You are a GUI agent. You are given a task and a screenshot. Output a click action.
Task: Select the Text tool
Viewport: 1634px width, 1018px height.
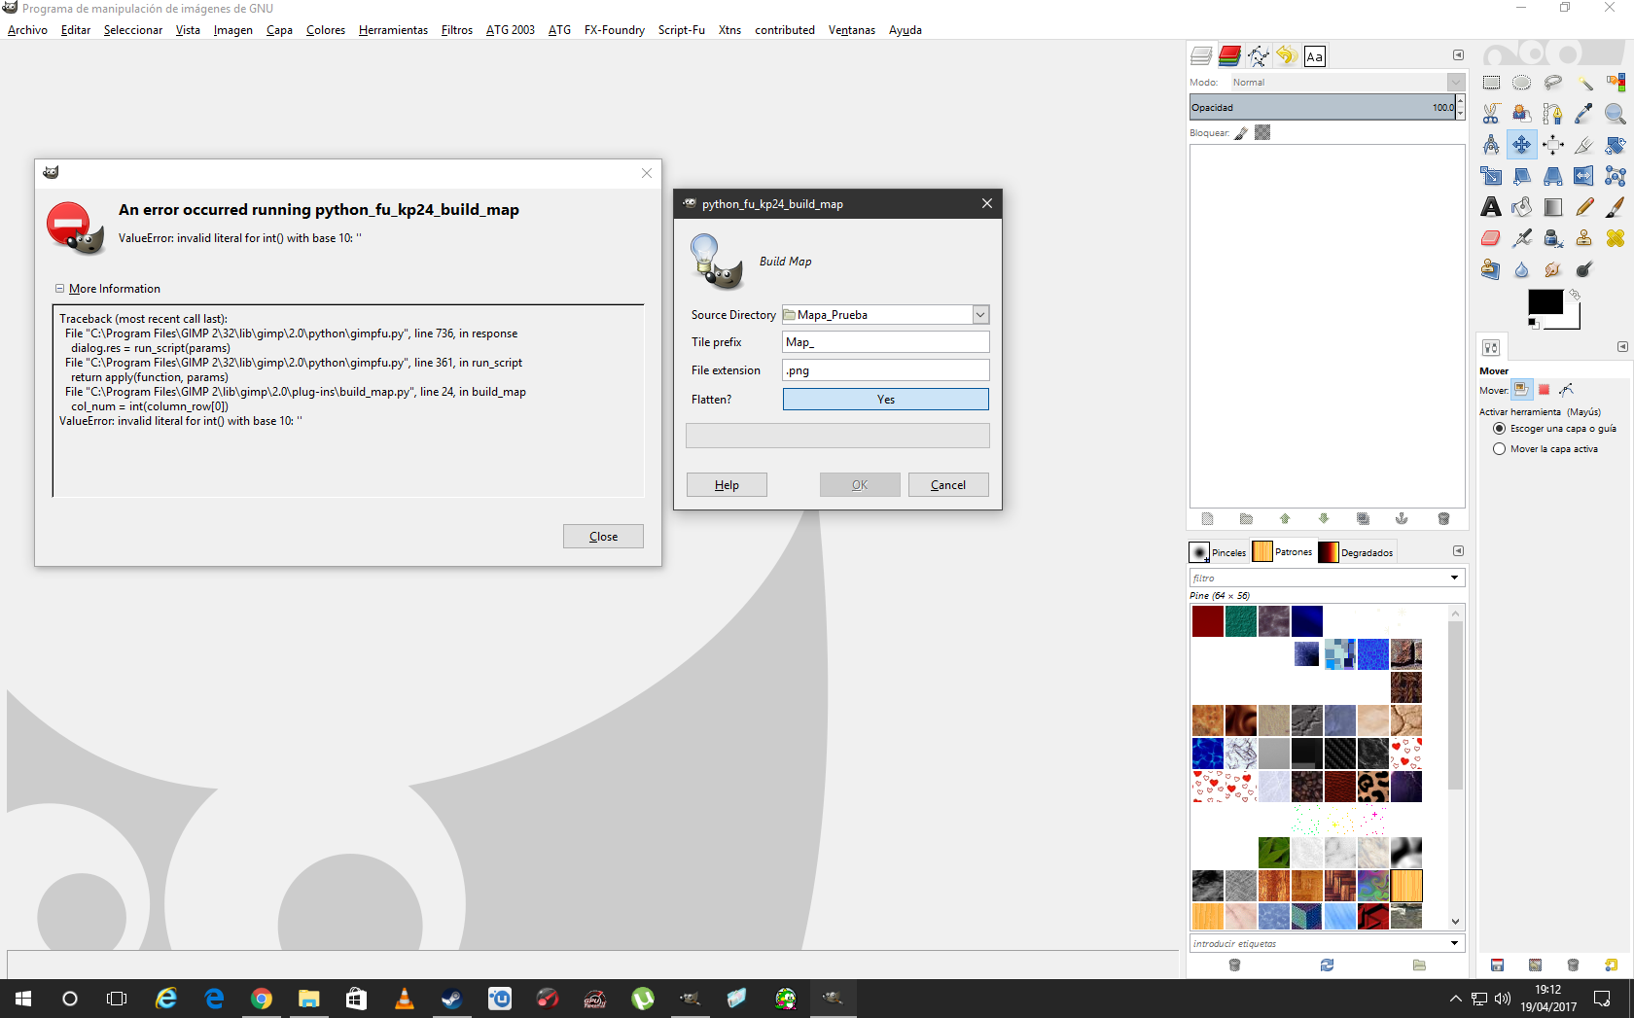click(x=1491, y=207)
